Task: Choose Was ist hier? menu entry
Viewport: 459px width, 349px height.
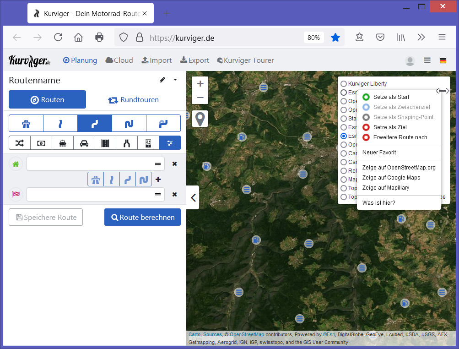Action: click(399, 203)
